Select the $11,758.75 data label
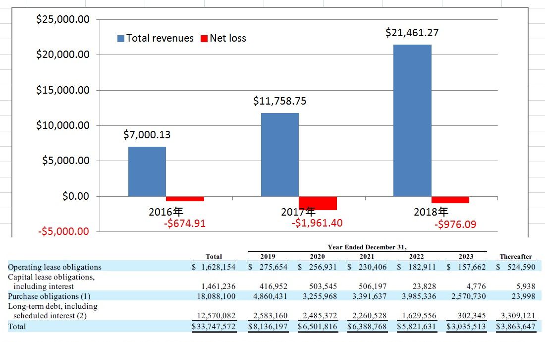This screenshot has width=545, height=342. tap(280, 101)
